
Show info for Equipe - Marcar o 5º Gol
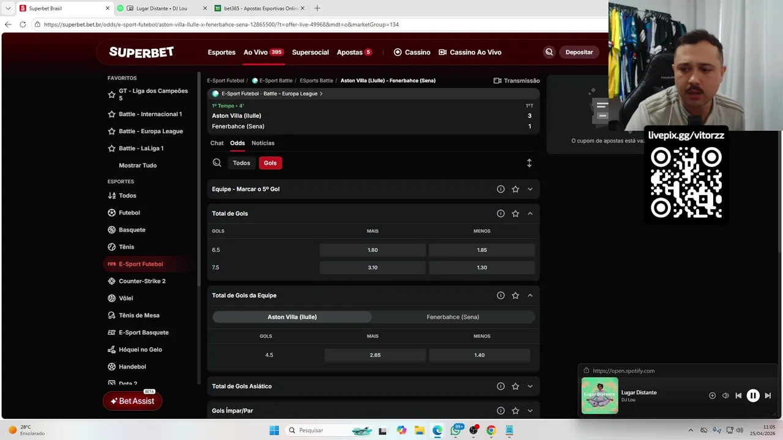click(x=500, y=189)
